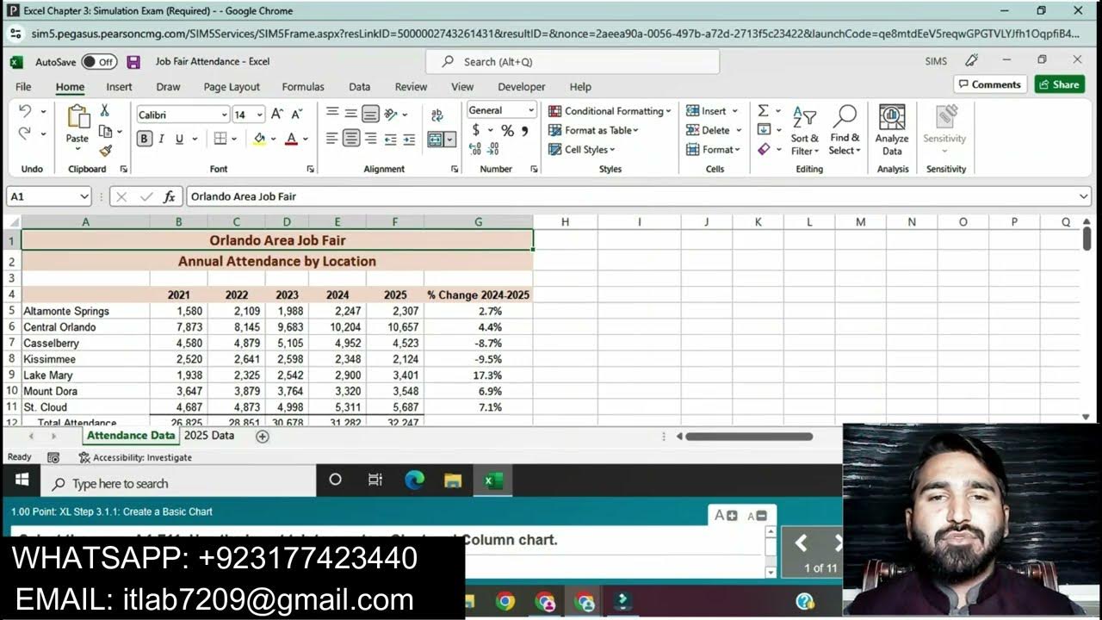Apply the Borders icon
This screenshot has width=1102, height=620.
pyautogui.click(x=220, y=139)
